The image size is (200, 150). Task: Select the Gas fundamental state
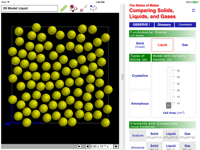(x=185, y=45)
